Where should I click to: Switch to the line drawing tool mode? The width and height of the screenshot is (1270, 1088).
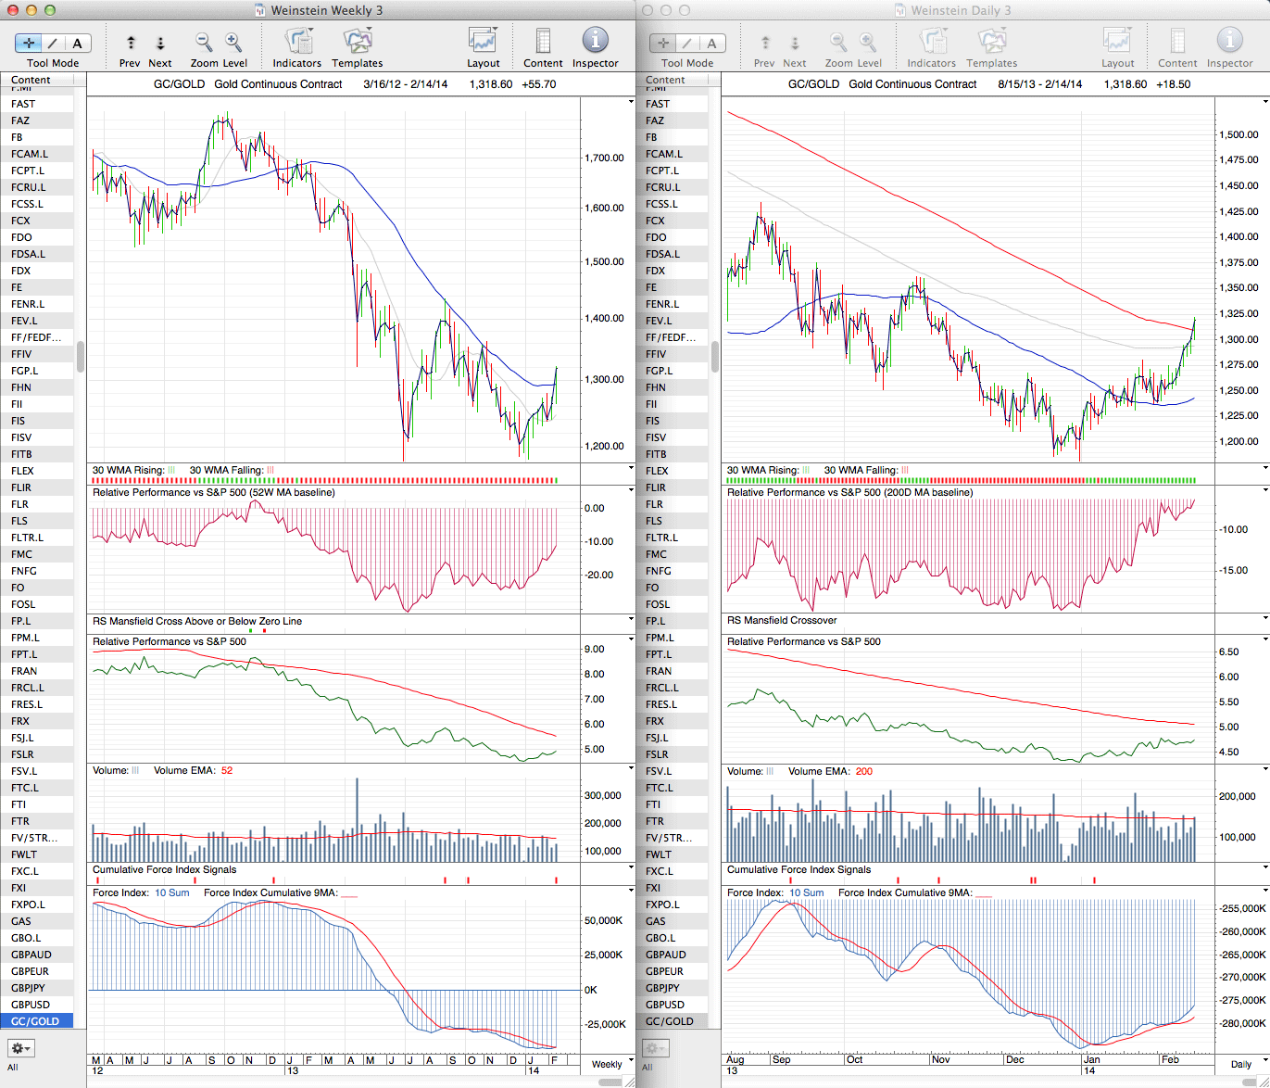coord(53,43)
